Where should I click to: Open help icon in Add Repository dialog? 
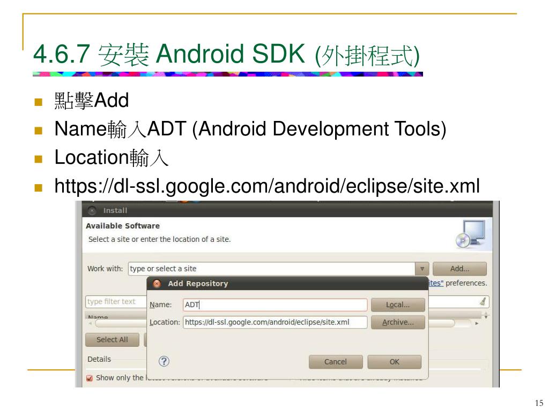(164, 361)
